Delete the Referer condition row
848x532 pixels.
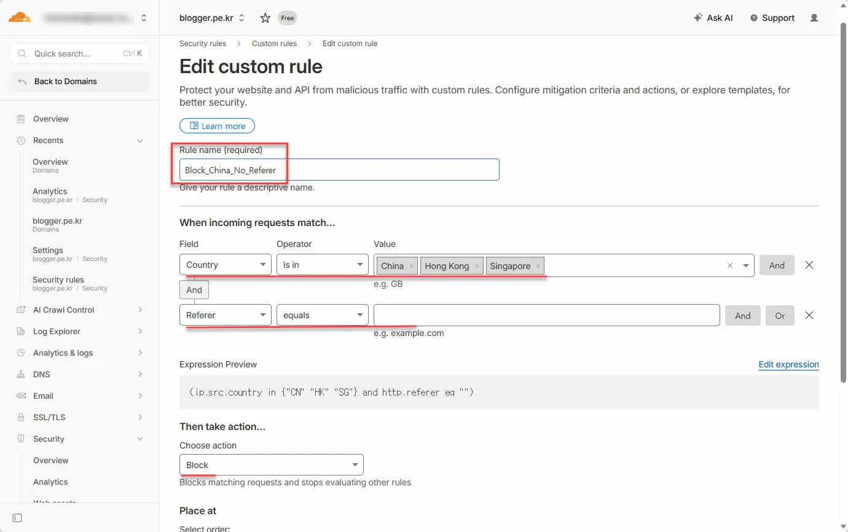pyautogui.click(x=809, y=315)
